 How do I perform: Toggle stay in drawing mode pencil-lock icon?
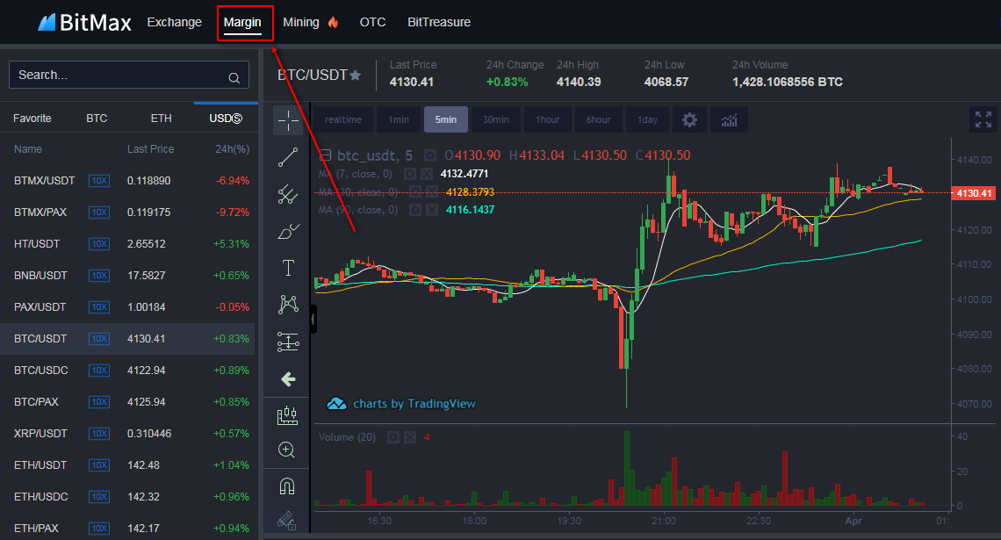286,521
